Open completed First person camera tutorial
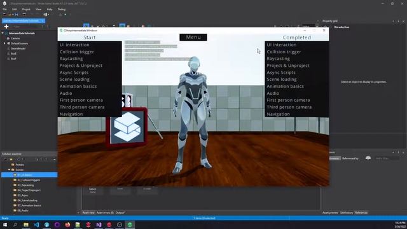407x229 pixels. tap(288, 100)
